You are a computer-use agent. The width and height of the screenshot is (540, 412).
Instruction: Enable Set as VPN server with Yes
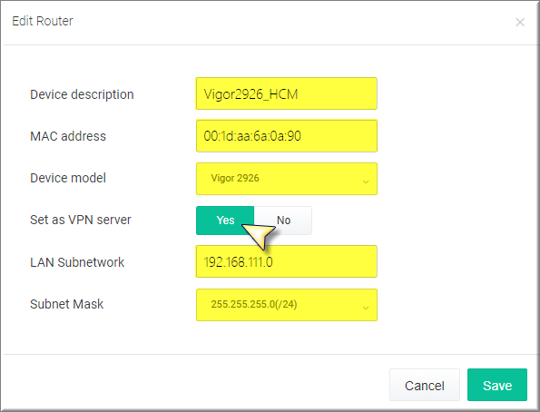(225, 221)
